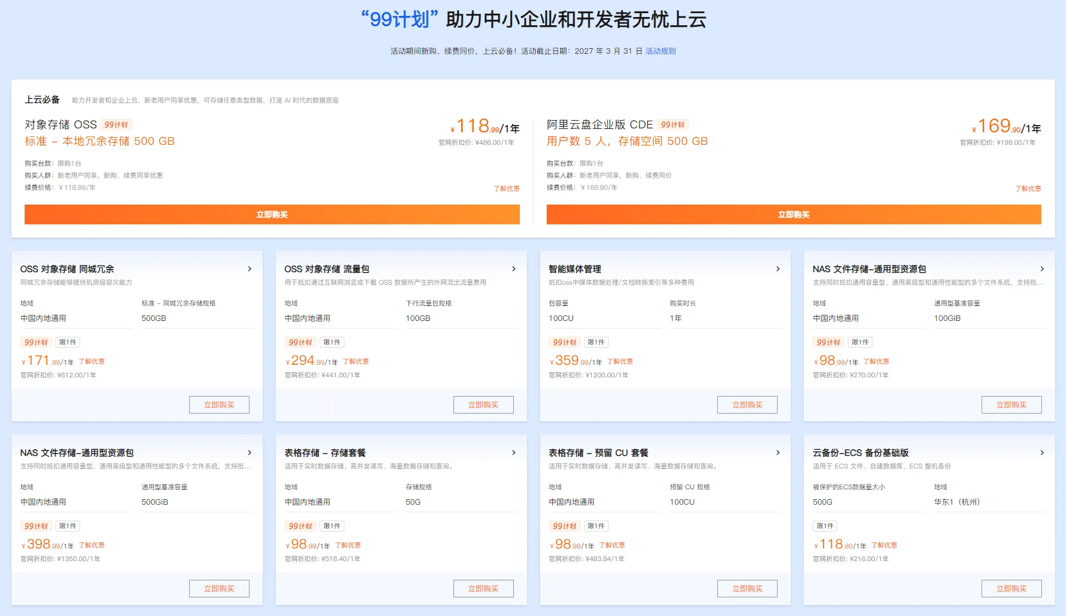Click 续费价格 ¥118.99/年 text

pos(60,188)
